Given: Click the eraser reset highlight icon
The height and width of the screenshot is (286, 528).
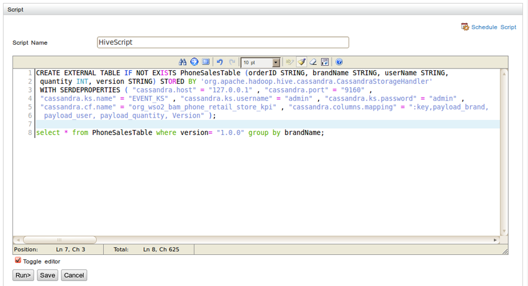Looking at the screenshot, I should 313,62.
